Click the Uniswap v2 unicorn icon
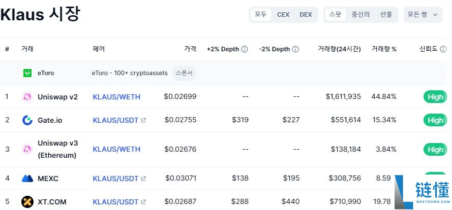Viewport: 452px width, 210px height. (x=27, y=97)
